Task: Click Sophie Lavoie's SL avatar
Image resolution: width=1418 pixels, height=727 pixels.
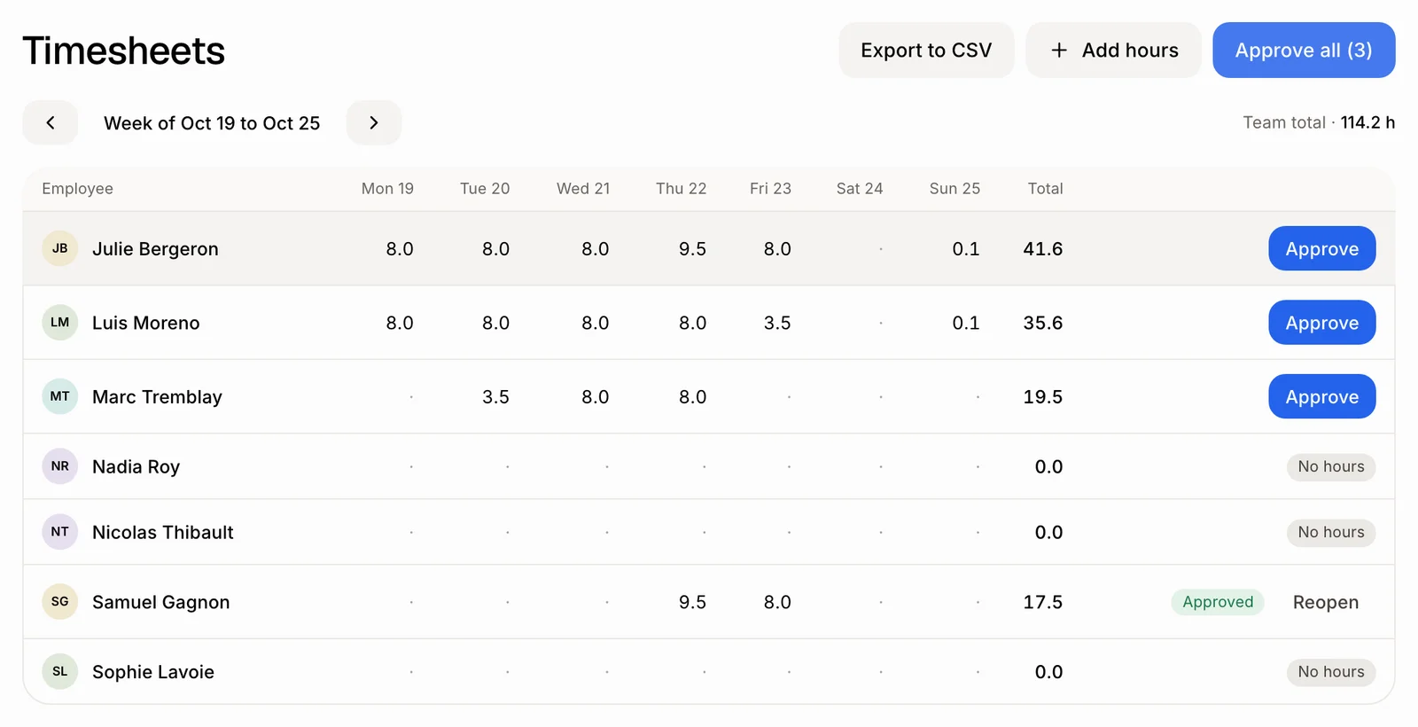Action: (x=59, y=672)
